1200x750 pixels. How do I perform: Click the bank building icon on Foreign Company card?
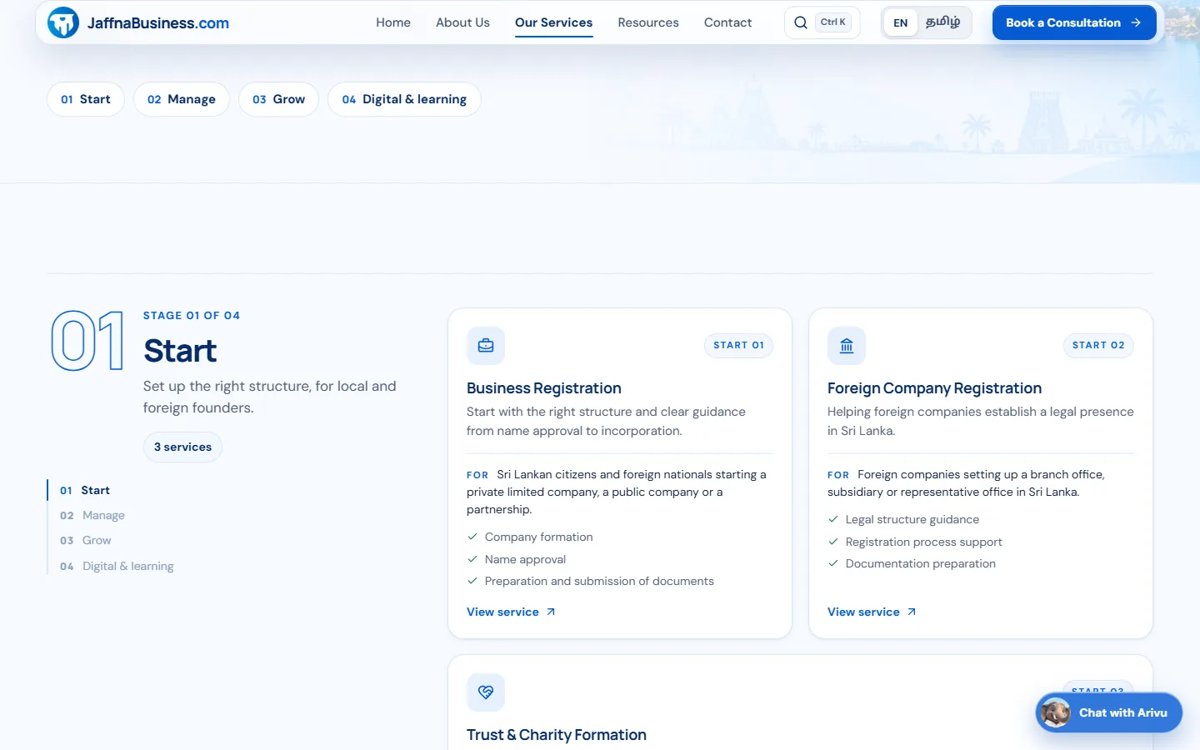[x=847, y=346]
